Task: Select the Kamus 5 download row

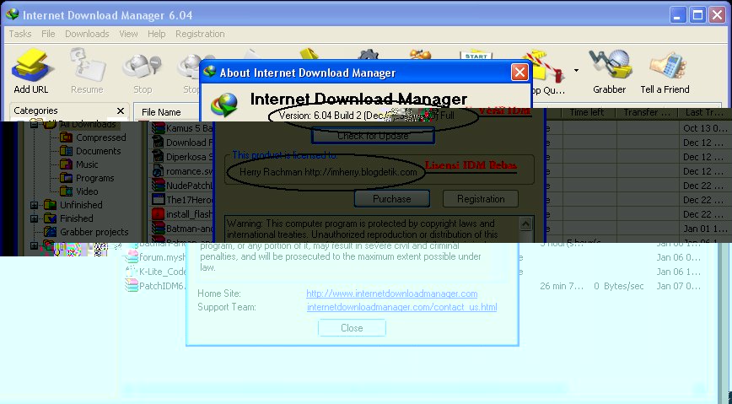Action: point(189,128)
